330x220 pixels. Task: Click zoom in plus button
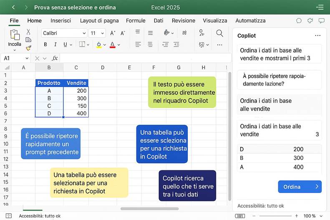click(297, 216)
